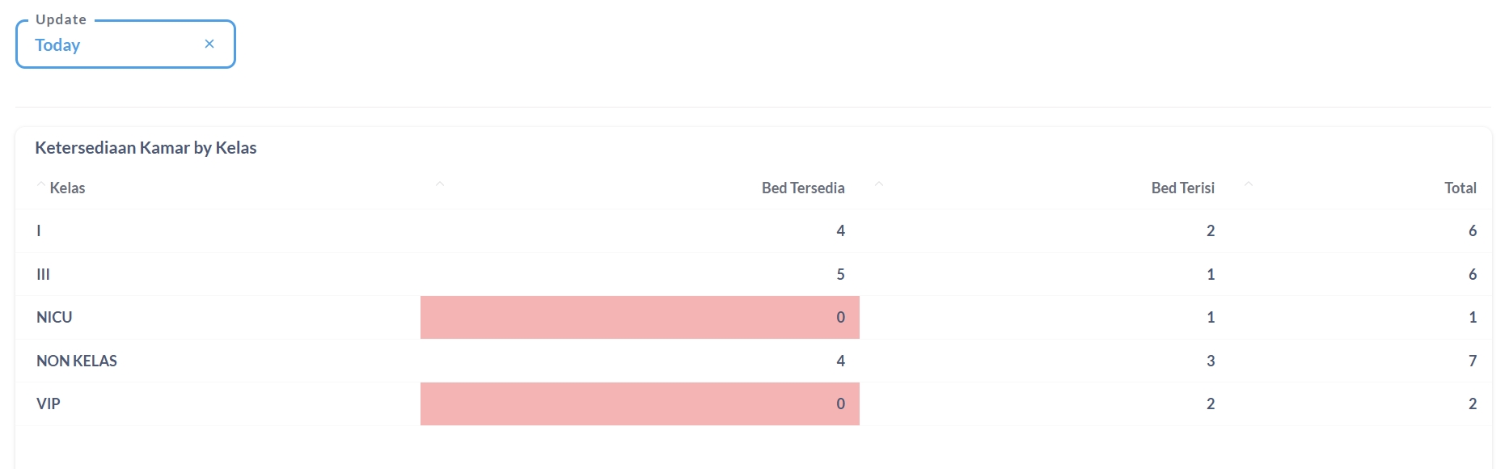Select the NICU row label

tap(54, 317)
